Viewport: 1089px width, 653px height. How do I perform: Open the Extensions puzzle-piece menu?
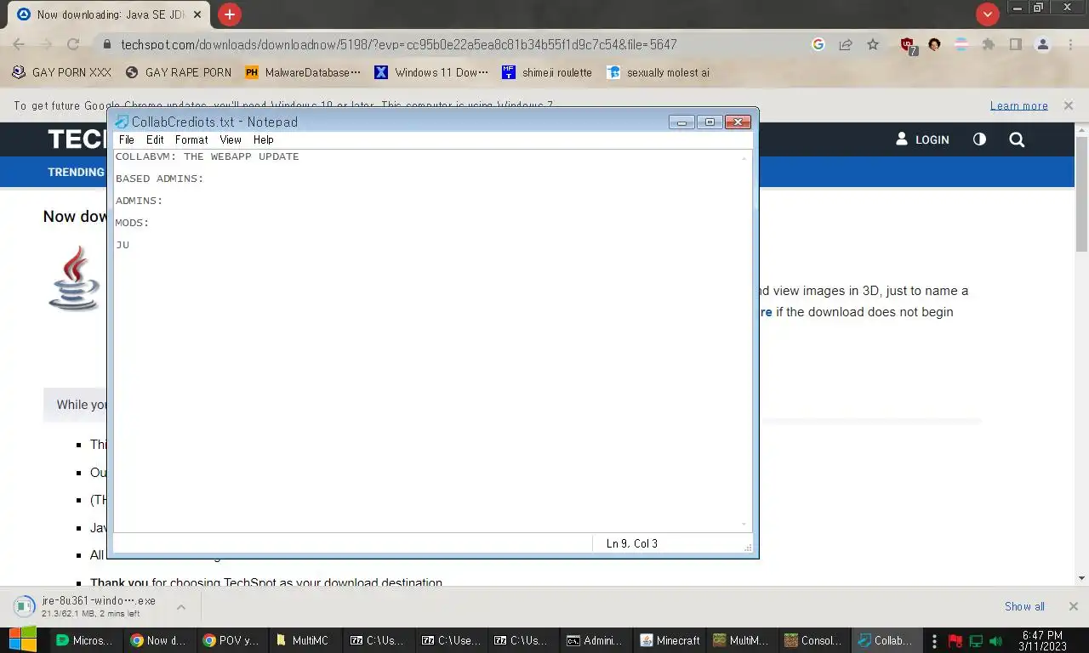988,44
